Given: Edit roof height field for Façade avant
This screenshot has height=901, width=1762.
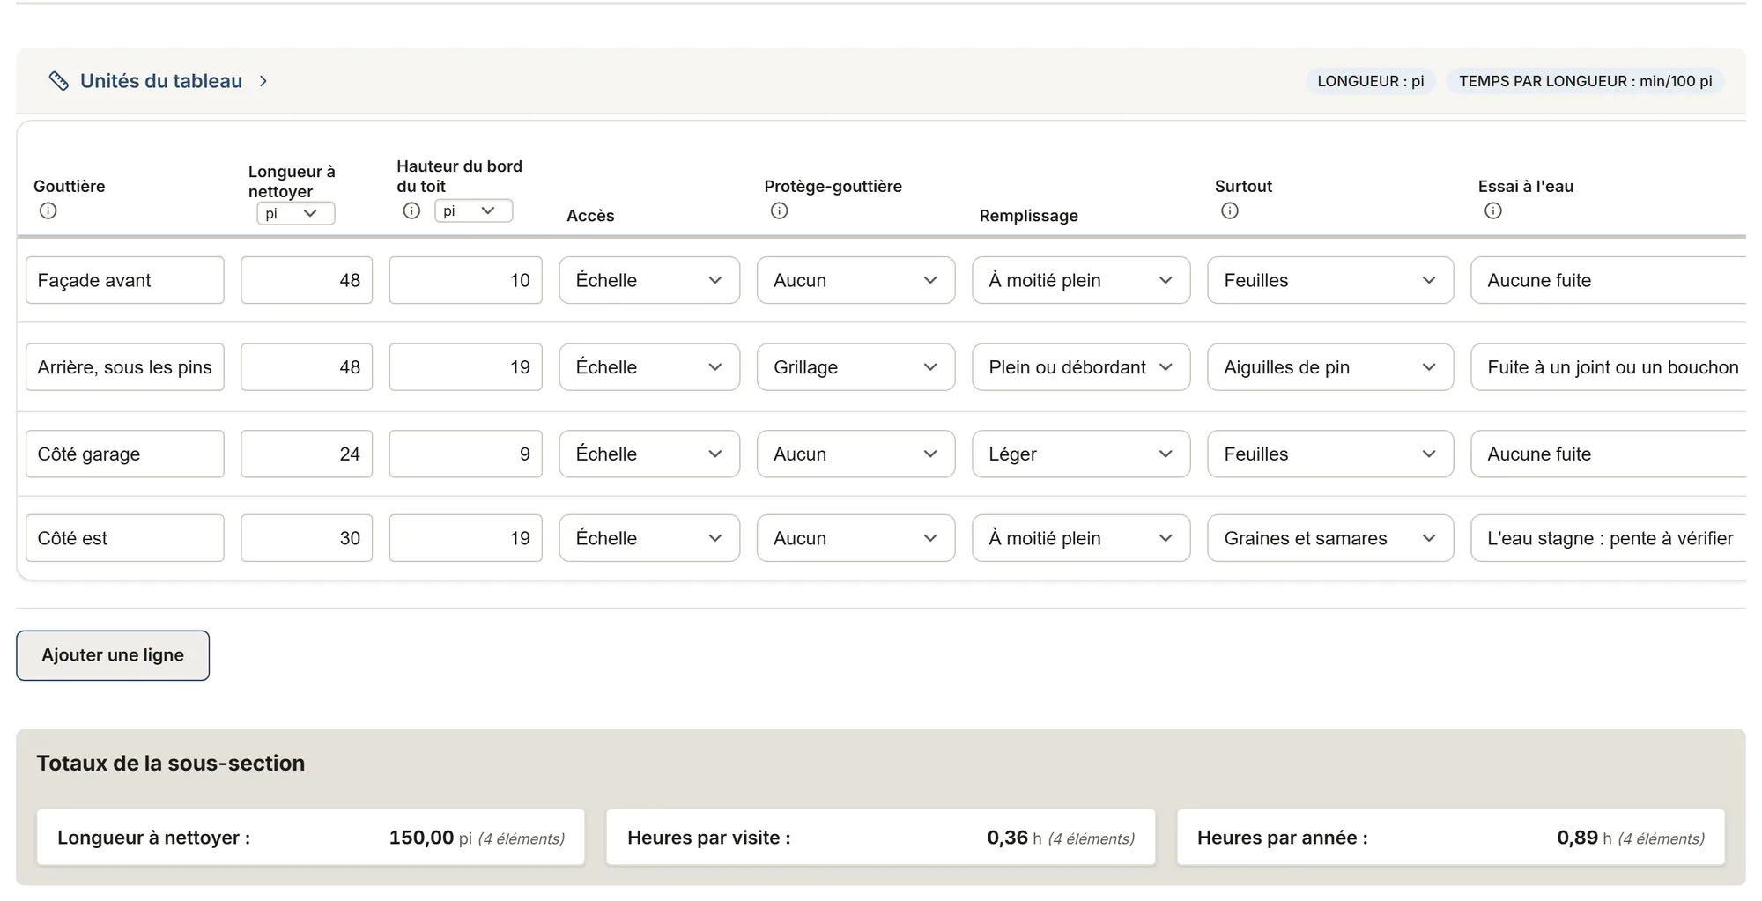Looking at the screenshot, I should click(466, 280).
